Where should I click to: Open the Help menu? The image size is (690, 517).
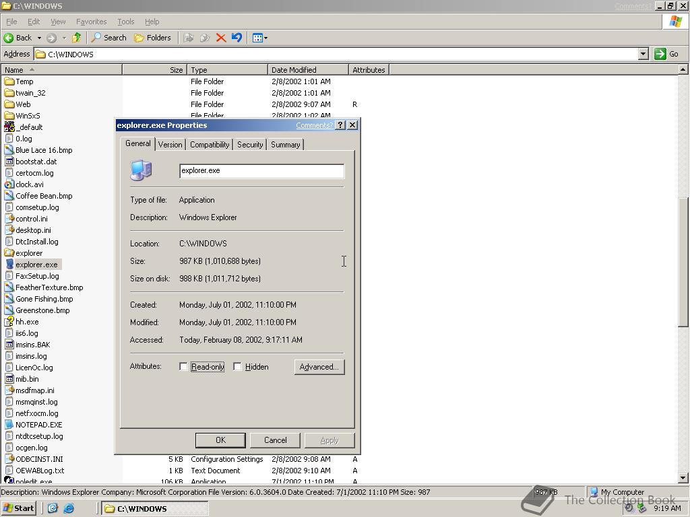click(152, 22)
